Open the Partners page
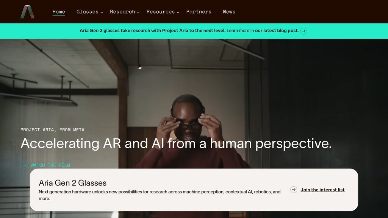This screenshot has width=388, height=218. 199,12
